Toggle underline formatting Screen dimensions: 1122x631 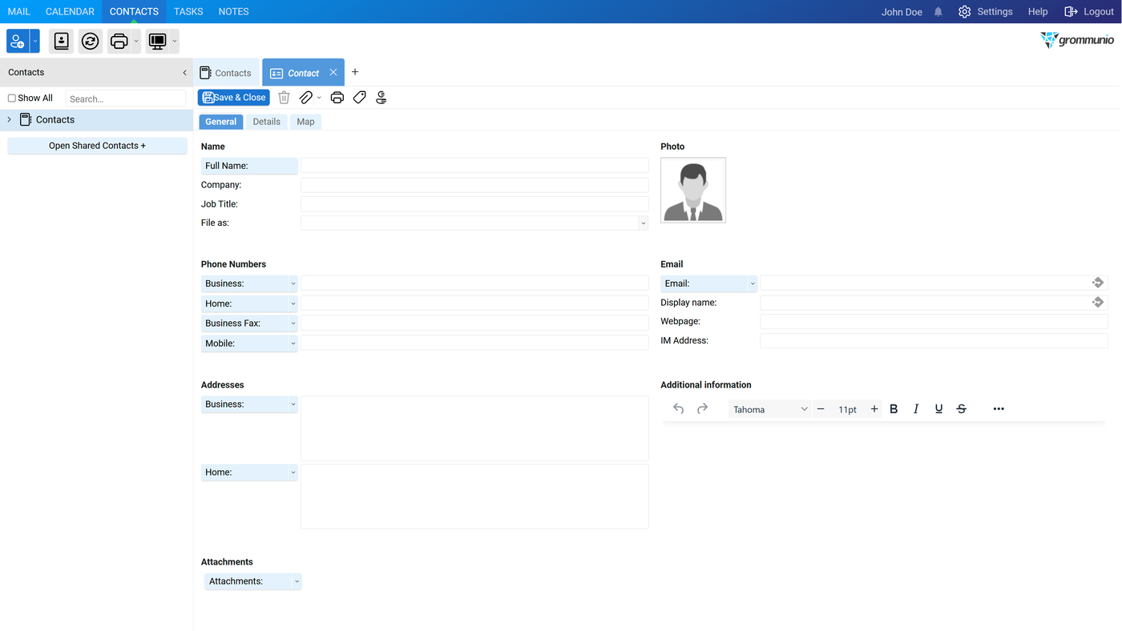(x=938, y=409)
